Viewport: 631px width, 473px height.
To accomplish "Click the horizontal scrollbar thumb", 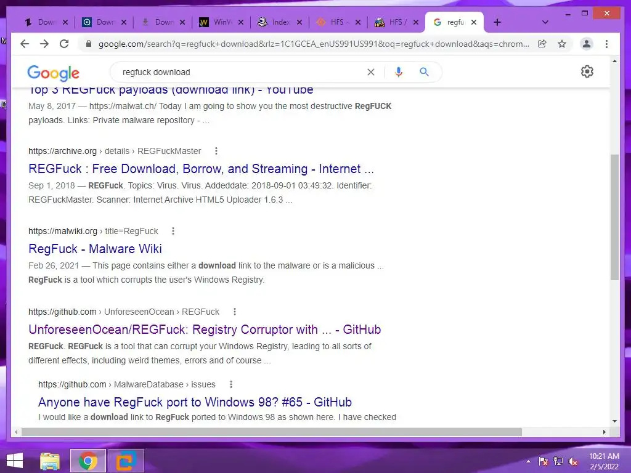I will point(272,432).
